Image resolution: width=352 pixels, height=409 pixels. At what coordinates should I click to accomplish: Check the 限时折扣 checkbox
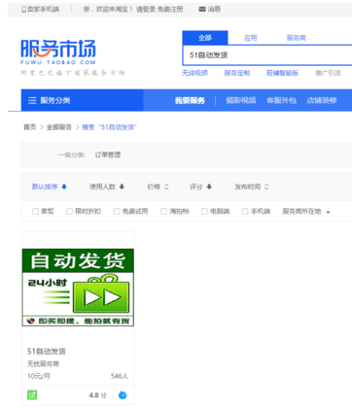pyautogui.click(x=69, y=212)
